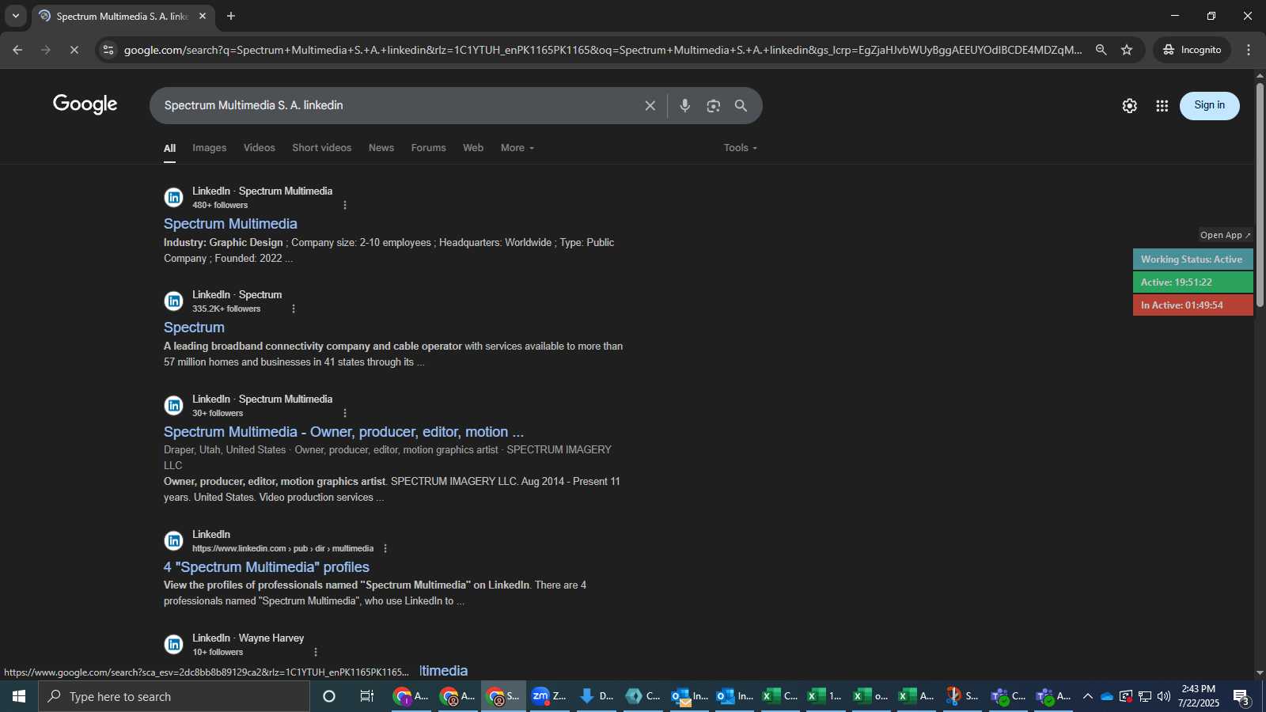This screenshot has width=1266, height=712.
Task: Switch to Short videos tab
Action: pyautogui.click(x=321, y=148)
